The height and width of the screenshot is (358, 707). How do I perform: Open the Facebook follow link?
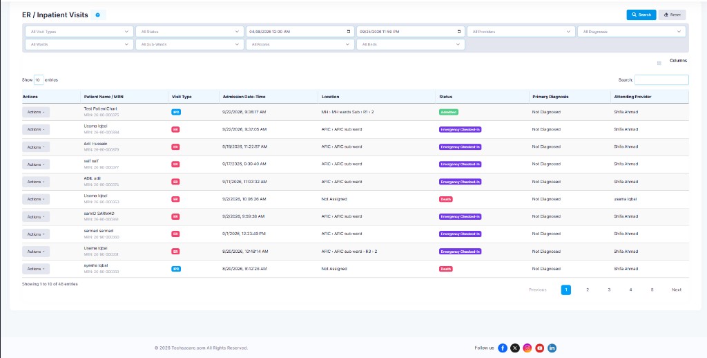pos(503,348)
